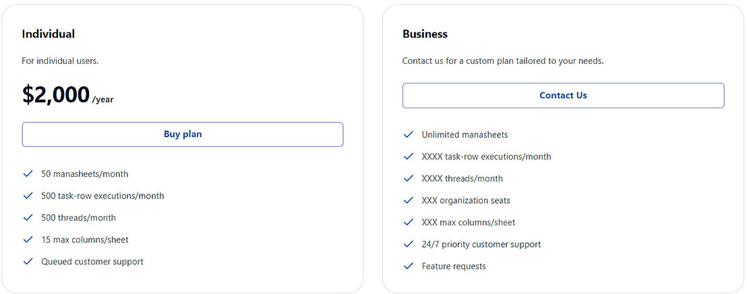747x294 pixels.
Task: Click the Buy plan button
Action: pos(183,135)
